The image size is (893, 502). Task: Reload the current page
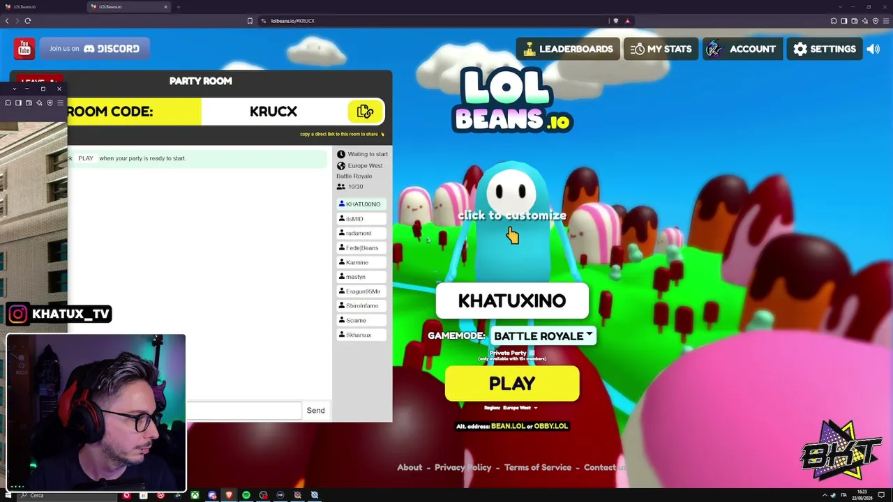[28, 21]
